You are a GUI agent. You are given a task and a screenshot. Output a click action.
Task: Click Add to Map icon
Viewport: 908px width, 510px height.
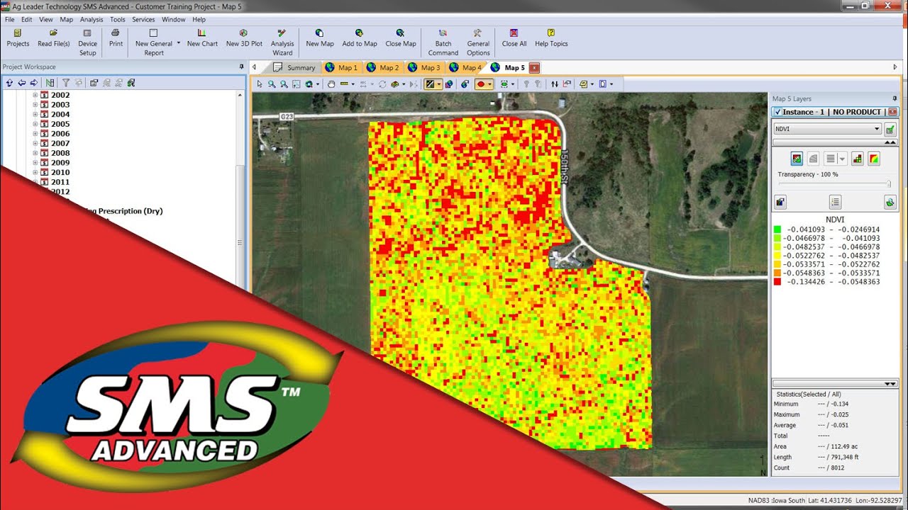pos(360,33)
